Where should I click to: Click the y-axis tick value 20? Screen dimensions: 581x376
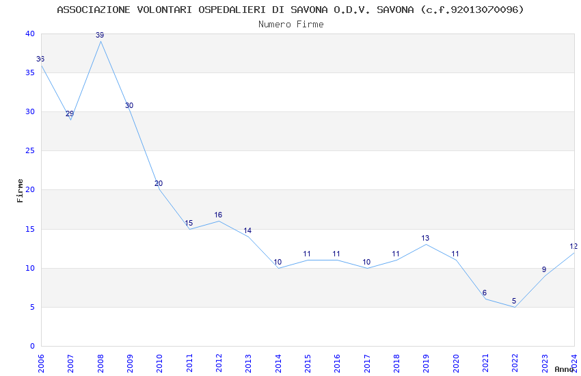(30, 189)
